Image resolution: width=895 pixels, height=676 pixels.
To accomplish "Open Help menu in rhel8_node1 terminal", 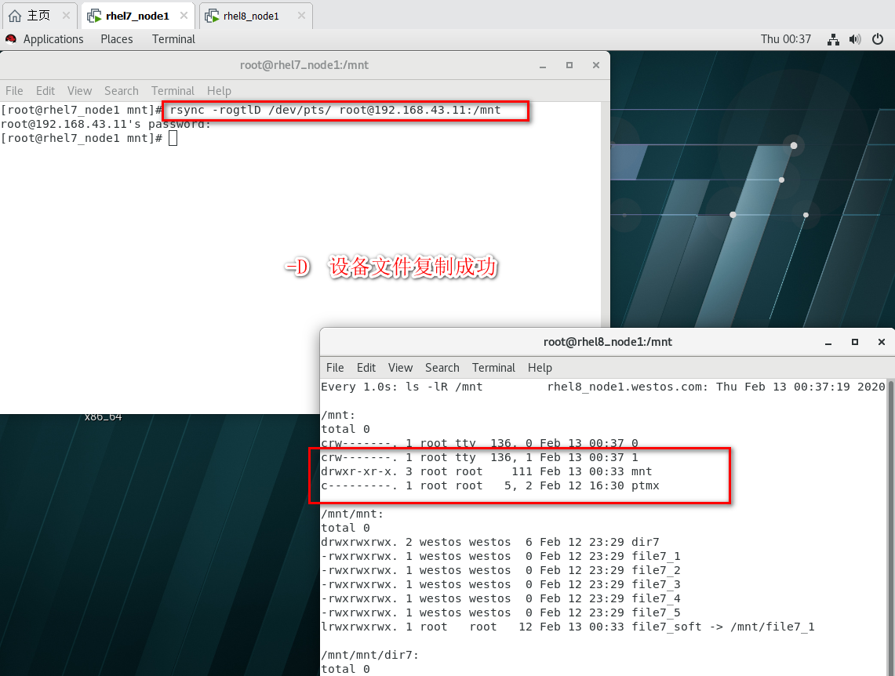I will click(540, 367).
